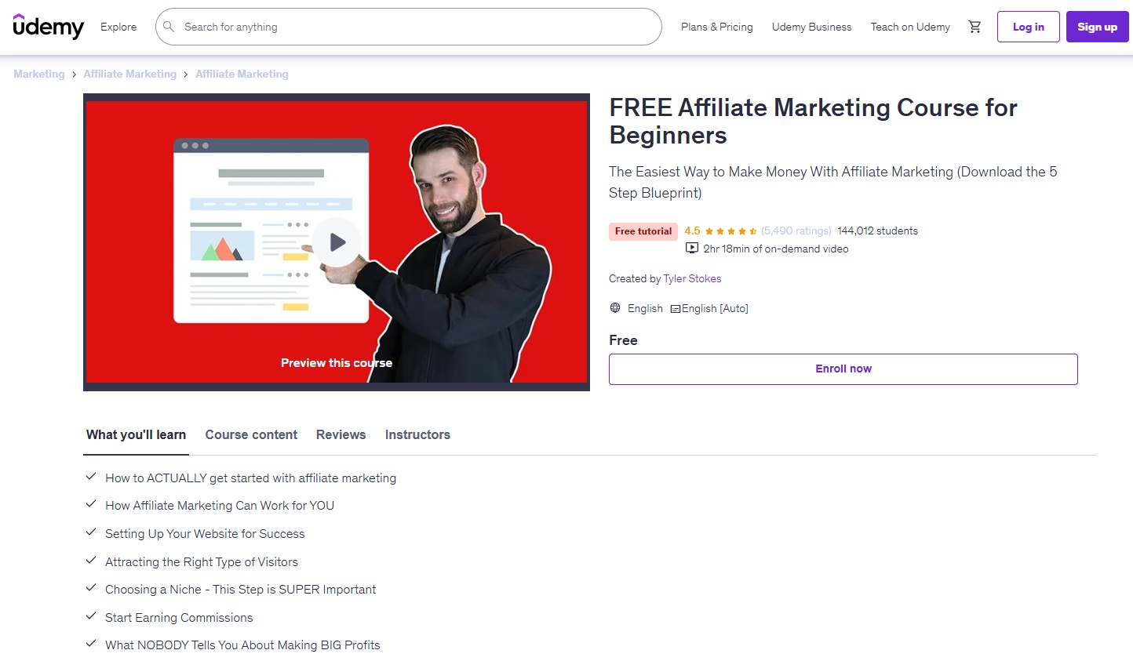Click the English [Auto] caption label

pyautogui.click(x=715, y=308)
